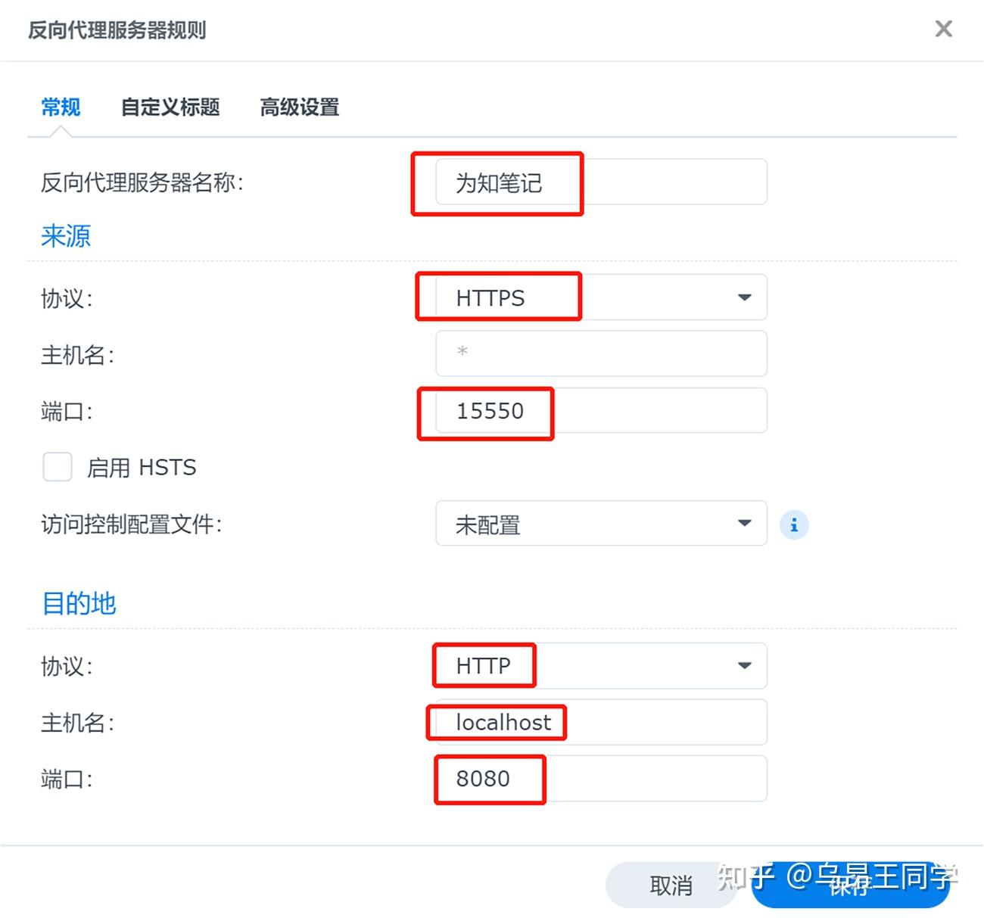Click the 目的地 section heading
The width and height of the screenshot is (984, 918).
77,603
